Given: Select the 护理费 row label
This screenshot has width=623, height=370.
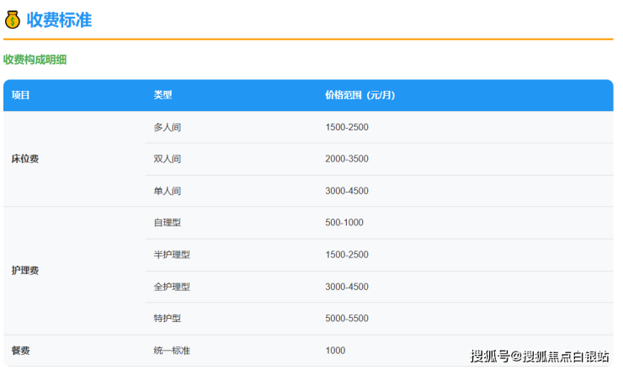Looking at the screenshot, I should pos(25,271).
